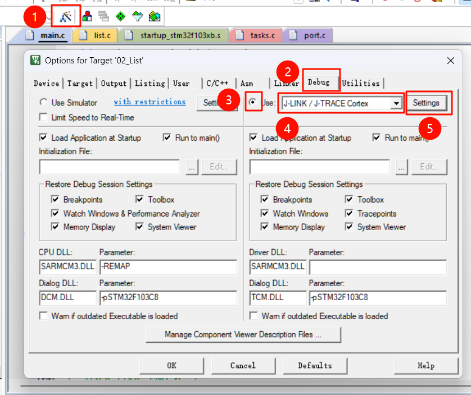The width and height of the screenshot is (471, 395).
Task: Toggle simulator Memory Display checkbox
Action: (x=55, y=227)
